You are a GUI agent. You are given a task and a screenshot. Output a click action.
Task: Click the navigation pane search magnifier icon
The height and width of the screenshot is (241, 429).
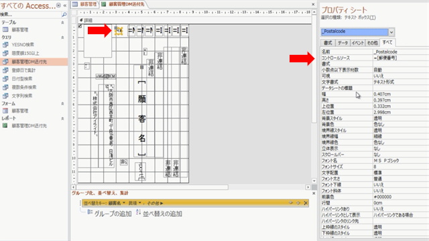[64, 15]
